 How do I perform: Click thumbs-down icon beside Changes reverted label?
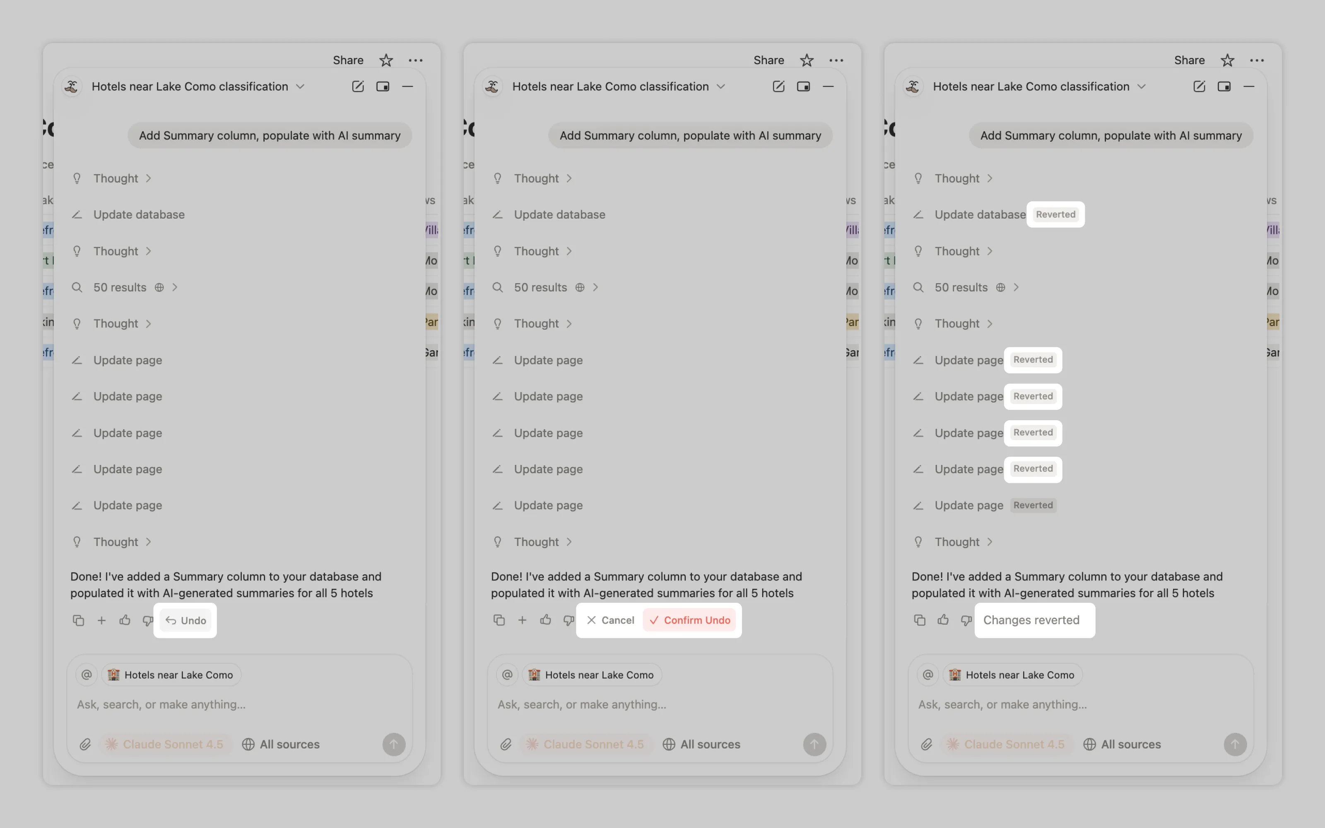pos(966,620)
